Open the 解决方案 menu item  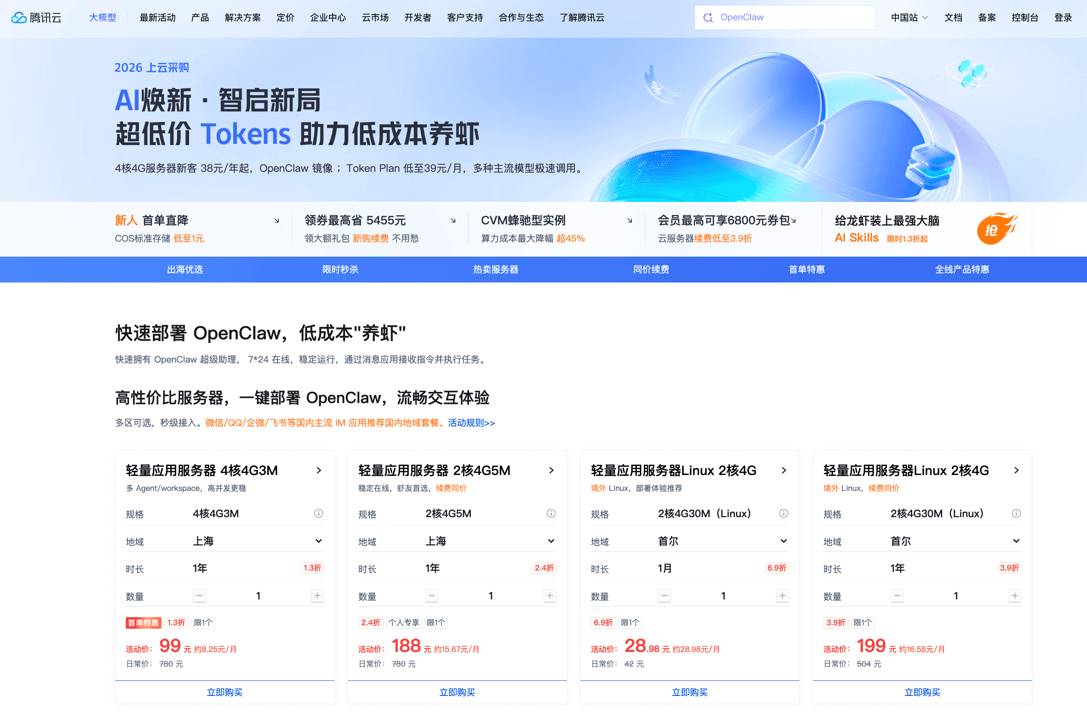click(x=242, y=17)
